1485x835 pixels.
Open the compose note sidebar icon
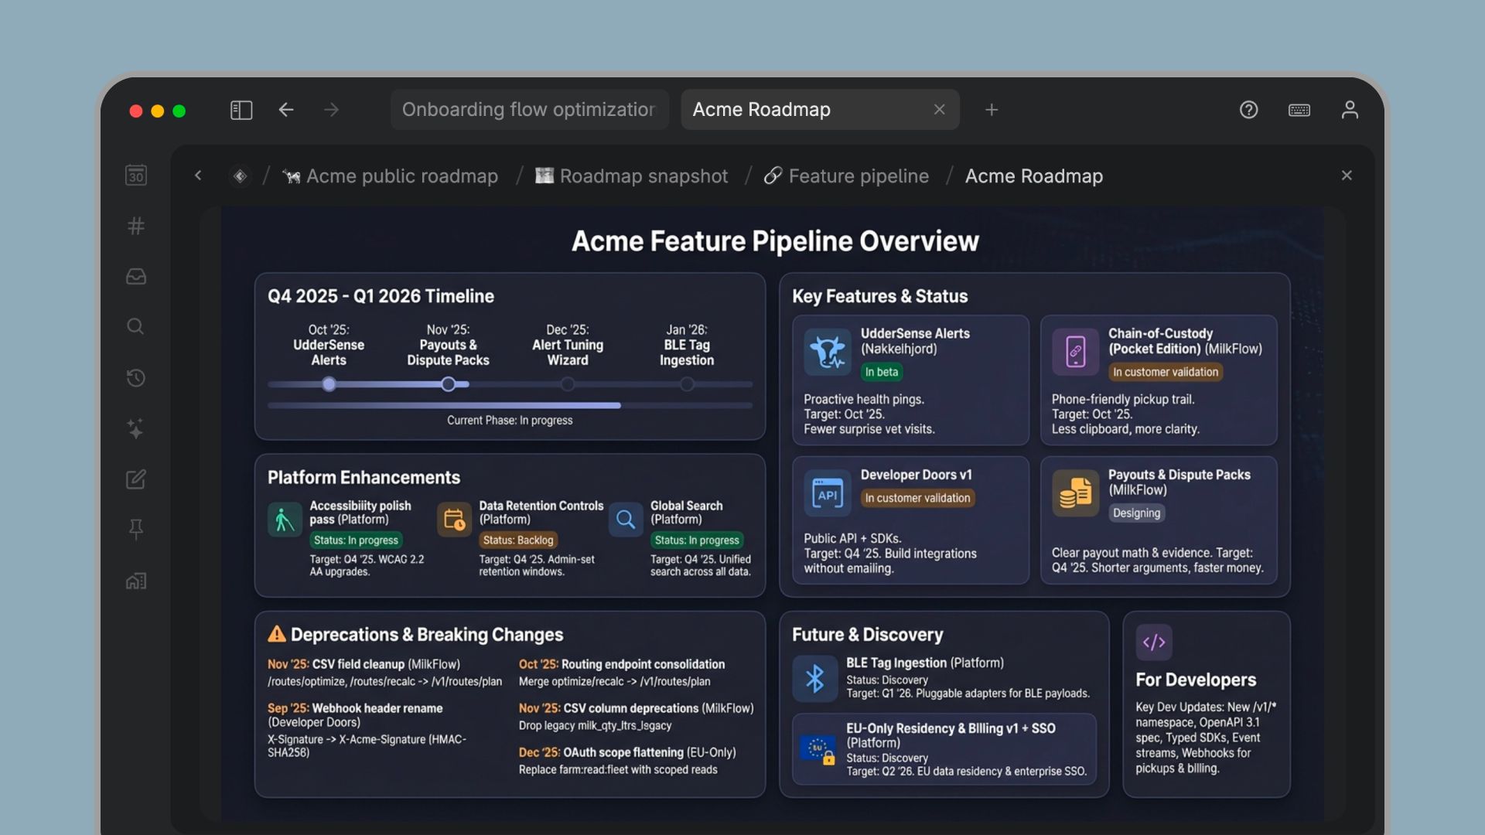click(x=136, y=479)
